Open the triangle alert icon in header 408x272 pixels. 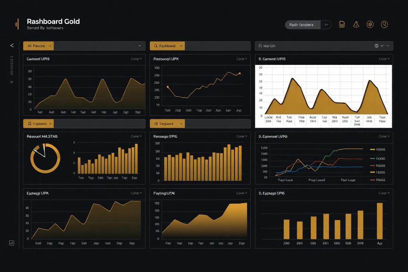pyautogui.click(x=356, y=24)
